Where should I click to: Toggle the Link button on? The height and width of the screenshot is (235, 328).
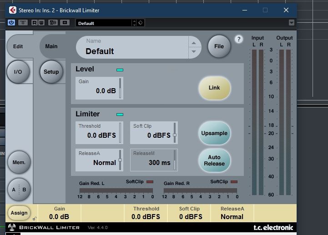tap(214, 88)
